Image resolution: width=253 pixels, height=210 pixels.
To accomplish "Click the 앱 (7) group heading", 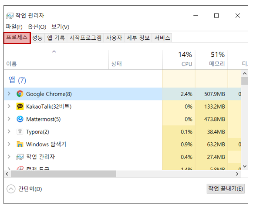I will coord(17,80).
